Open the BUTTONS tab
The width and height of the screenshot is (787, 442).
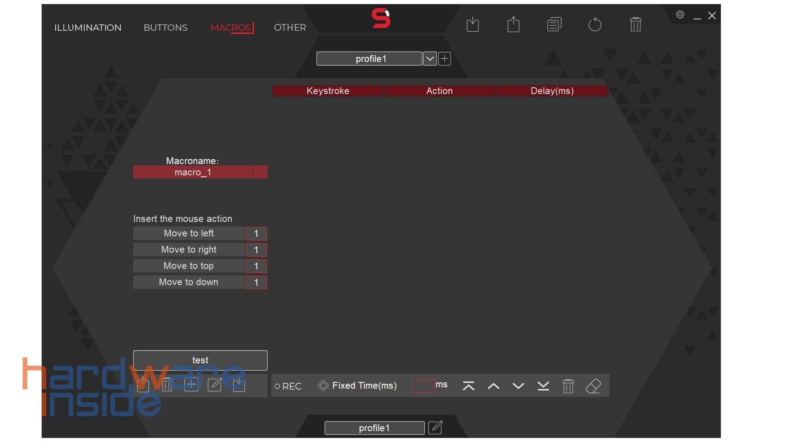(x=165, y=28)
